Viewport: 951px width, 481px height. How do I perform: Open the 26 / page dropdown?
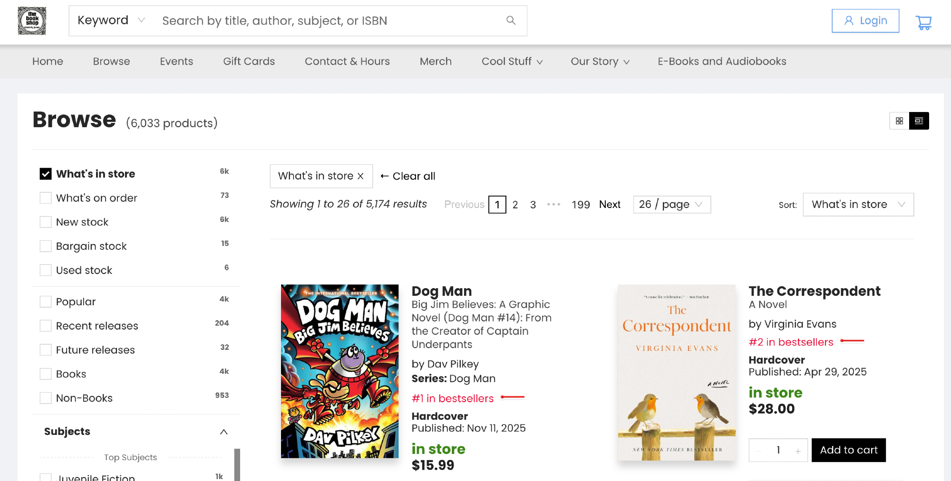tap(671, 205)
